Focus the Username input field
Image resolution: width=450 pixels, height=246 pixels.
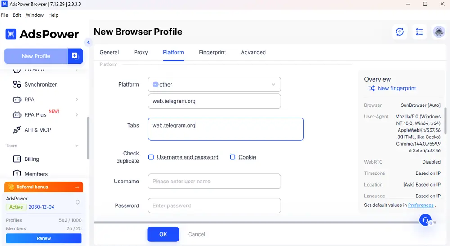coord(214,181)
